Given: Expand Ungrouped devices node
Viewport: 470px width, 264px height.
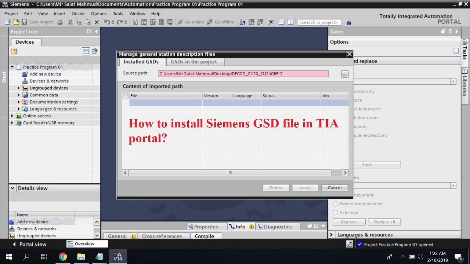Looking at the screenshot, I should pyautogui.click(x=19, y=88).
